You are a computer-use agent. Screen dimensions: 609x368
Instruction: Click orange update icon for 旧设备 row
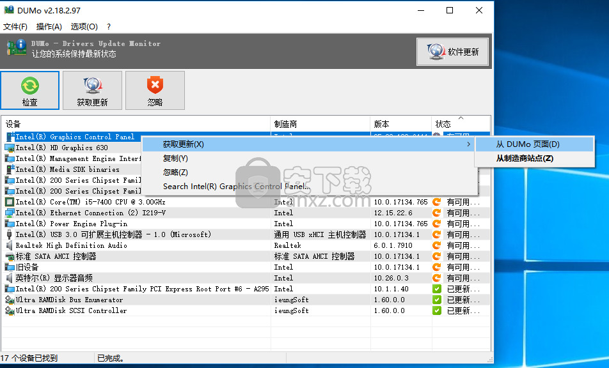click(x=437, y=267)
